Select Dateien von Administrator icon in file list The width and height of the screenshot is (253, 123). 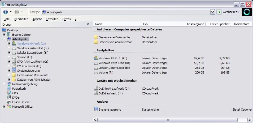(x=96, y=42)
